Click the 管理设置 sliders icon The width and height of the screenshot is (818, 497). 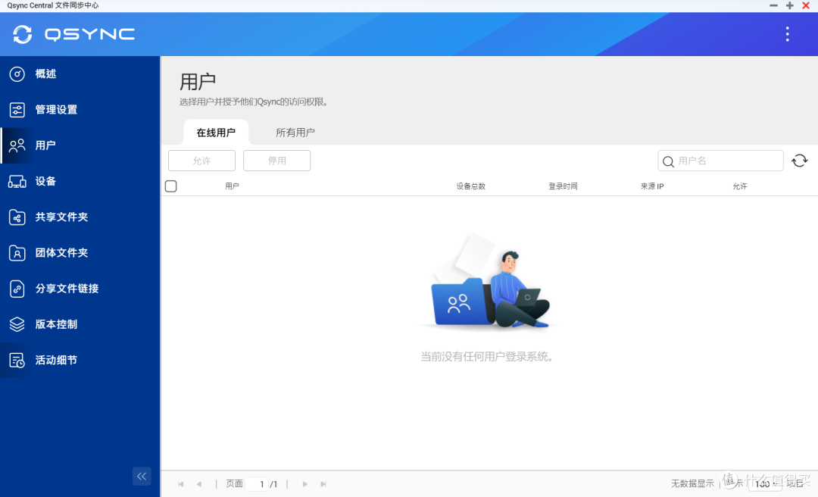[x=17, y=110]
